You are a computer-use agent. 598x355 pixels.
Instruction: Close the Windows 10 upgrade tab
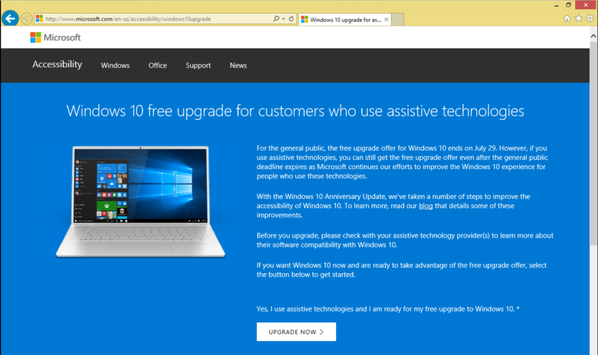coord(387,19)
